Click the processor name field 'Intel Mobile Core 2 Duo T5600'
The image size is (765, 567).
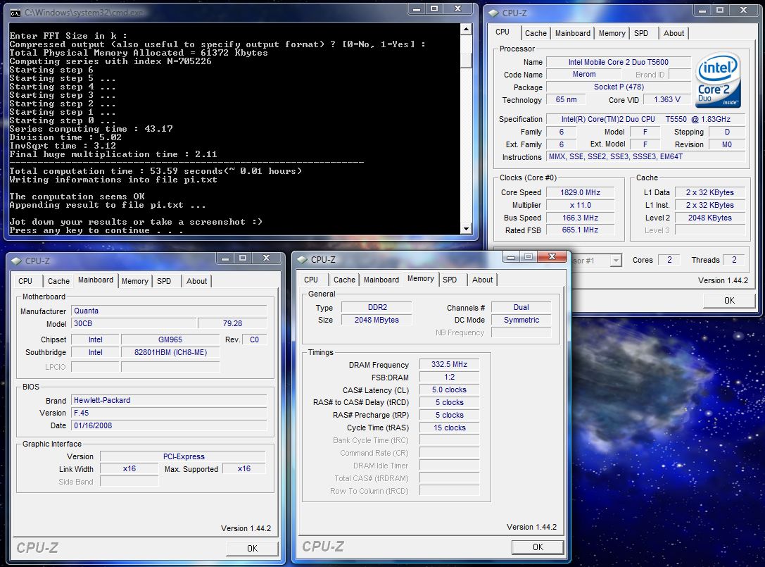click(618, 62)
